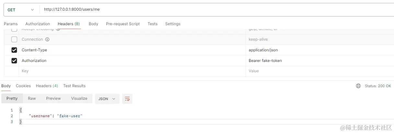Disable the Authorization header checkbox
Image resolution: width=394 pixels, height=133 pixels.
click(x=14, y=61)
